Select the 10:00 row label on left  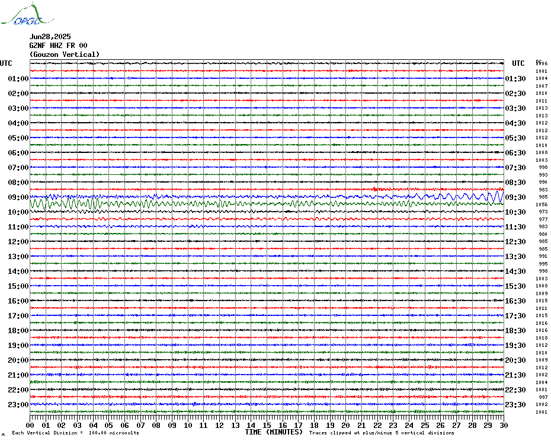(18, 212)
